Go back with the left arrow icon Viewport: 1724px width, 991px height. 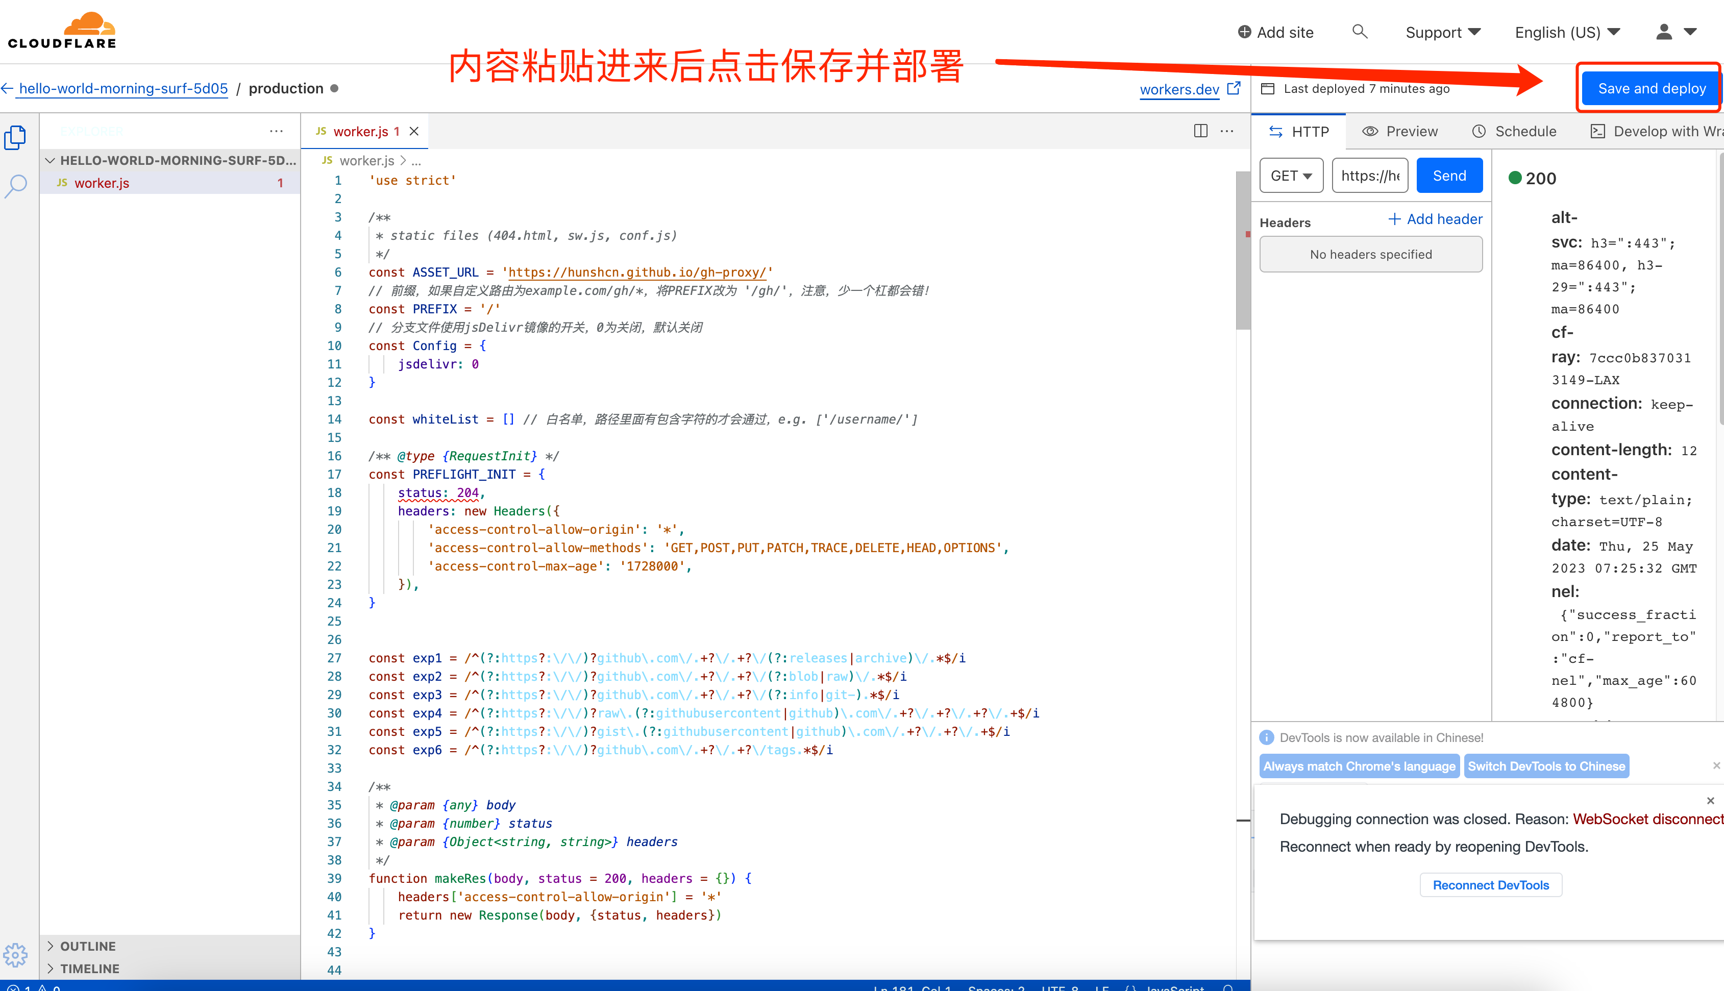tap(7, 88)
